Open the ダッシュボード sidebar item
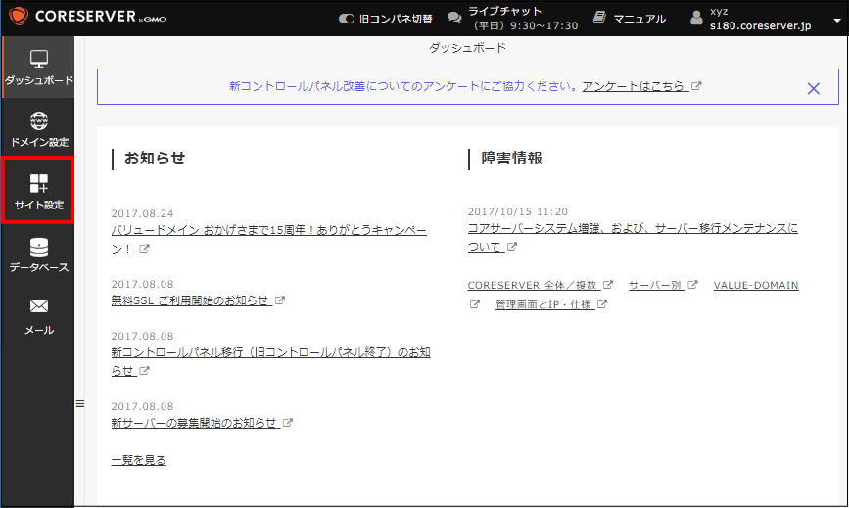The height and width of the screenshot is (508, 849). [x=38, y=68]
